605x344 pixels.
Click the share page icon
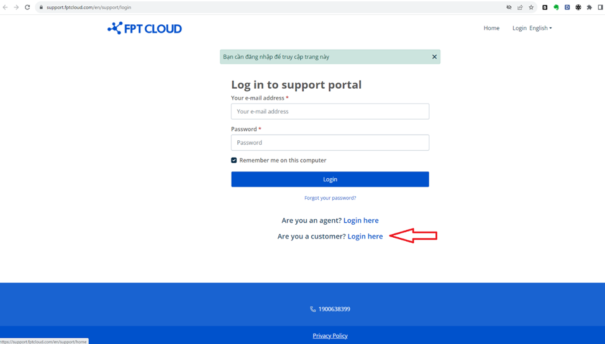520,7
